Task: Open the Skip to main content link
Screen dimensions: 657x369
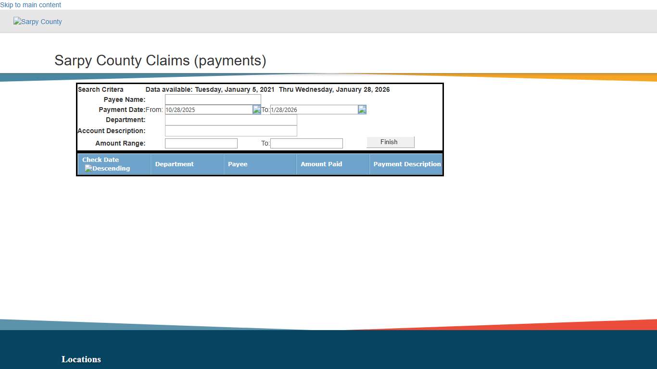Action: (30, 5)
